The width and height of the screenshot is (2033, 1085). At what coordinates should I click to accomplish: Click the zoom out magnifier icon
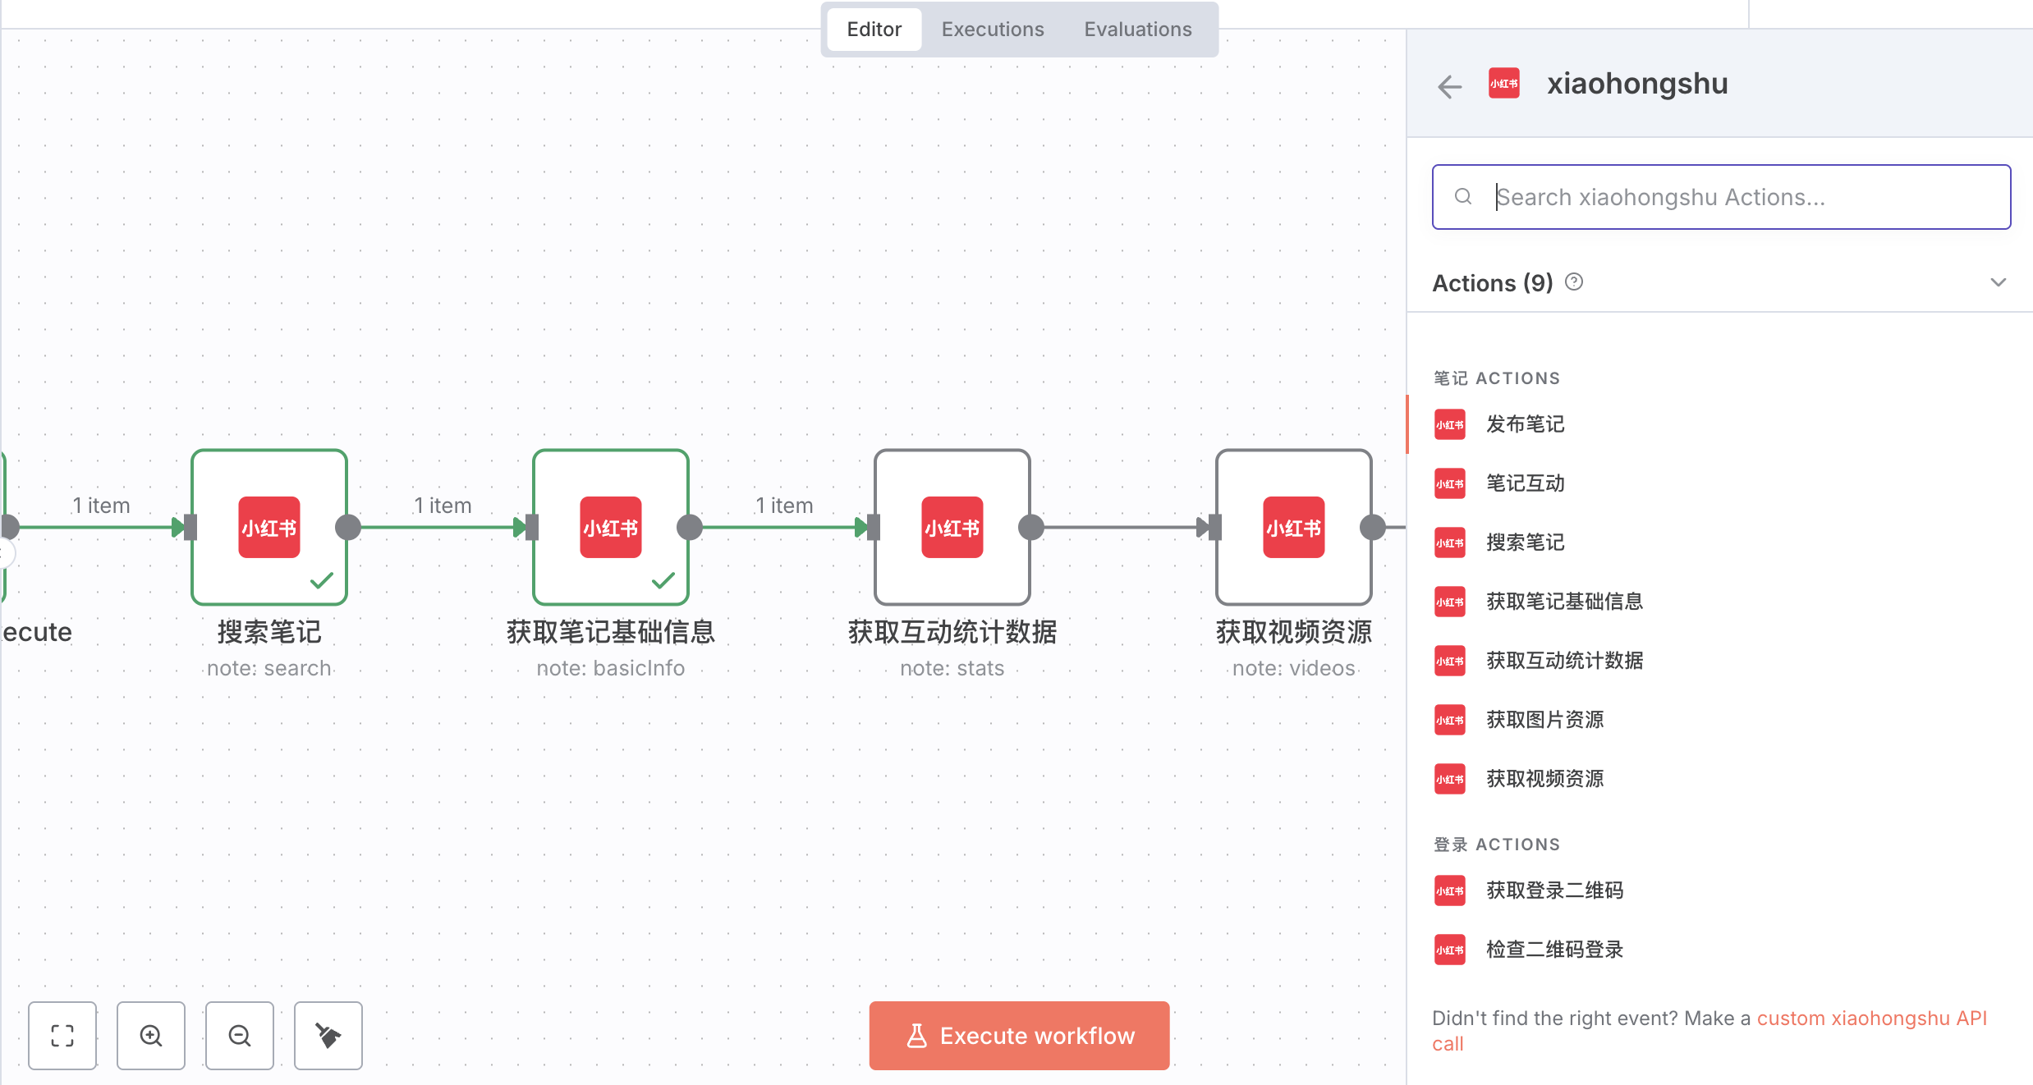pos(240,1036)
